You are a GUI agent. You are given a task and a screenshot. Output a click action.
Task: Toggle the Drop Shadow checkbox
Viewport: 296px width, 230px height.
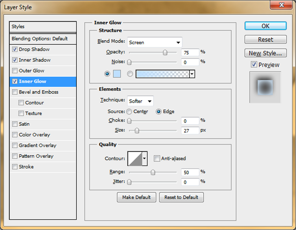[15, 49]
